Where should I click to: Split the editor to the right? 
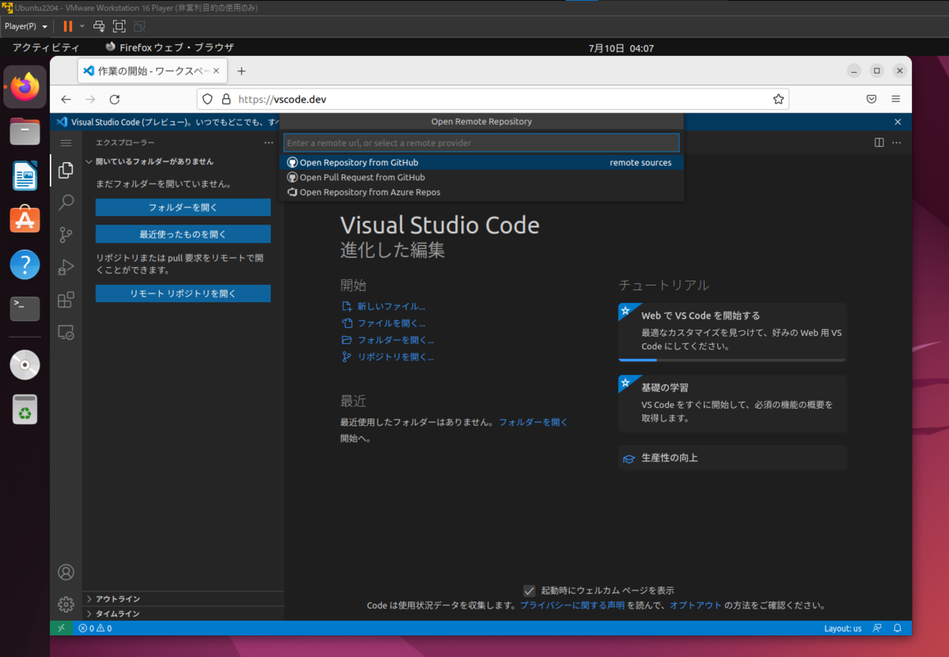(879, 143)
